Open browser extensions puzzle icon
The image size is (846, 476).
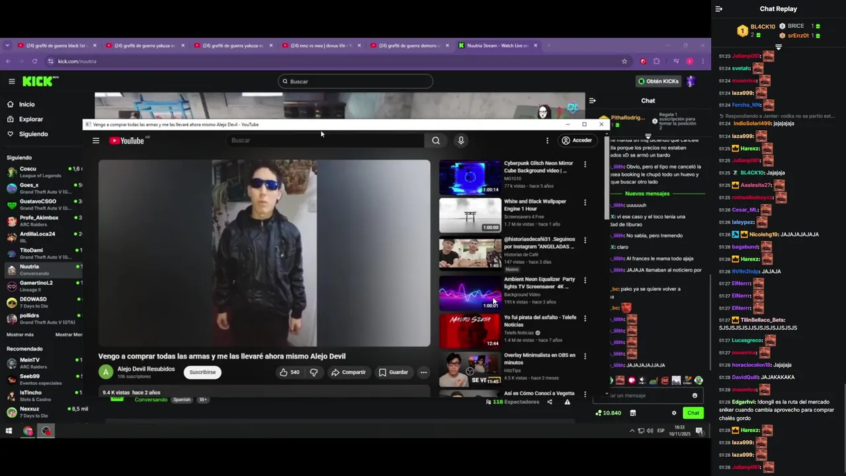click(656, 61)
